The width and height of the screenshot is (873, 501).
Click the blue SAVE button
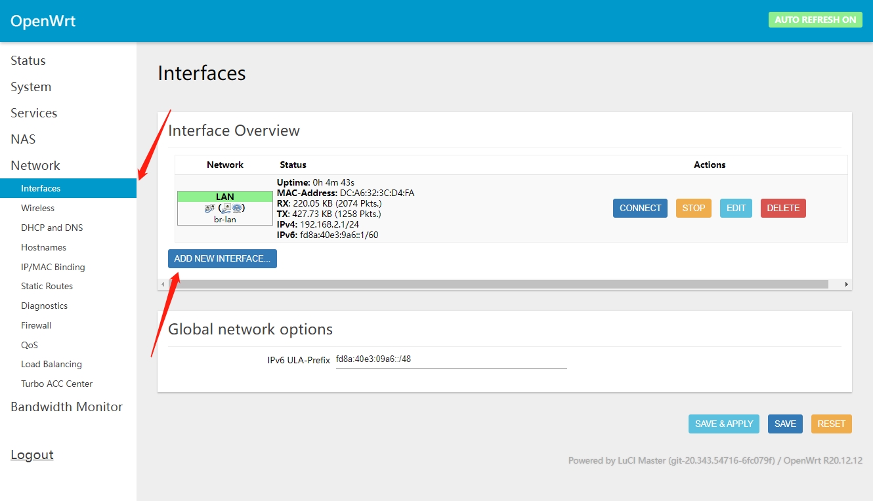785,424
